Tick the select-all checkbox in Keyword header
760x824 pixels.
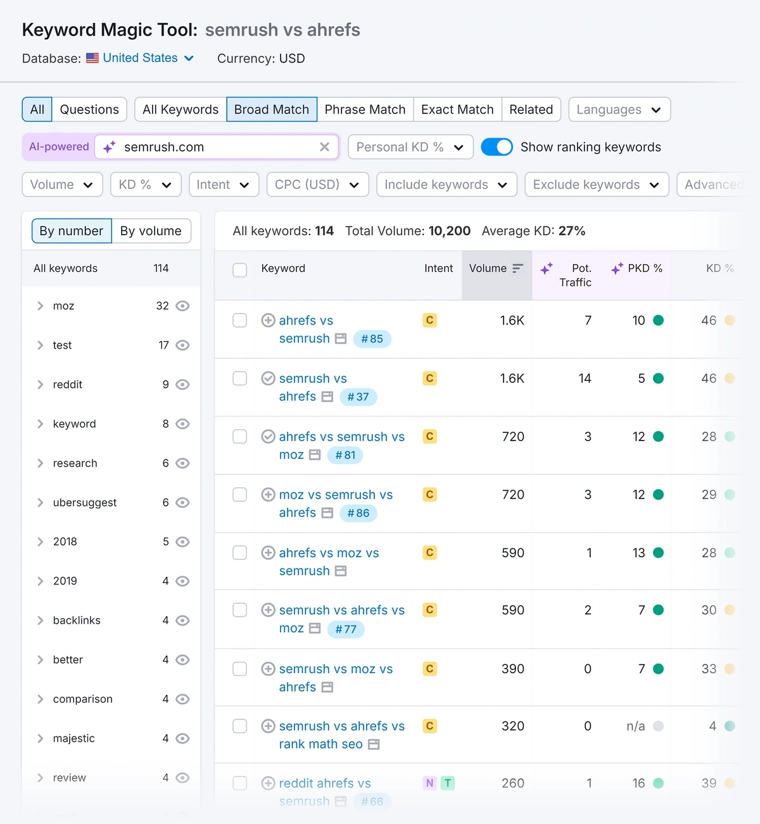(239, 270)
